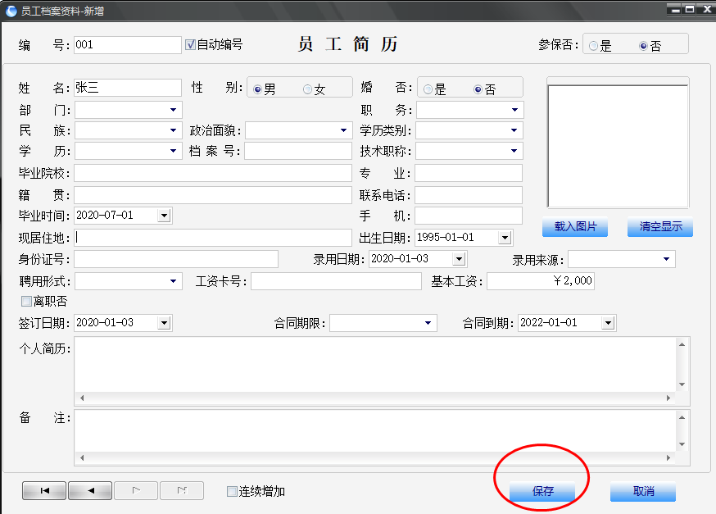This screenshot has width=716, height=514.
Task: Click the 姓名 field containing 张三
Action: [x=128, y=88]
